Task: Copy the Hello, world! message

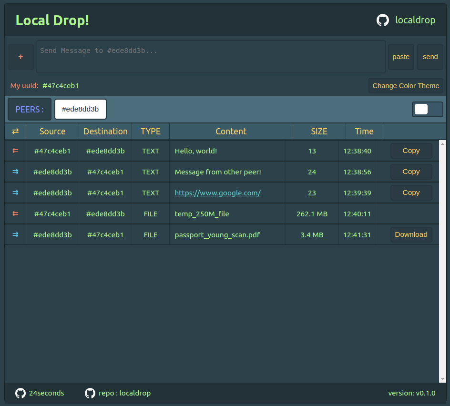Action: 411,151
